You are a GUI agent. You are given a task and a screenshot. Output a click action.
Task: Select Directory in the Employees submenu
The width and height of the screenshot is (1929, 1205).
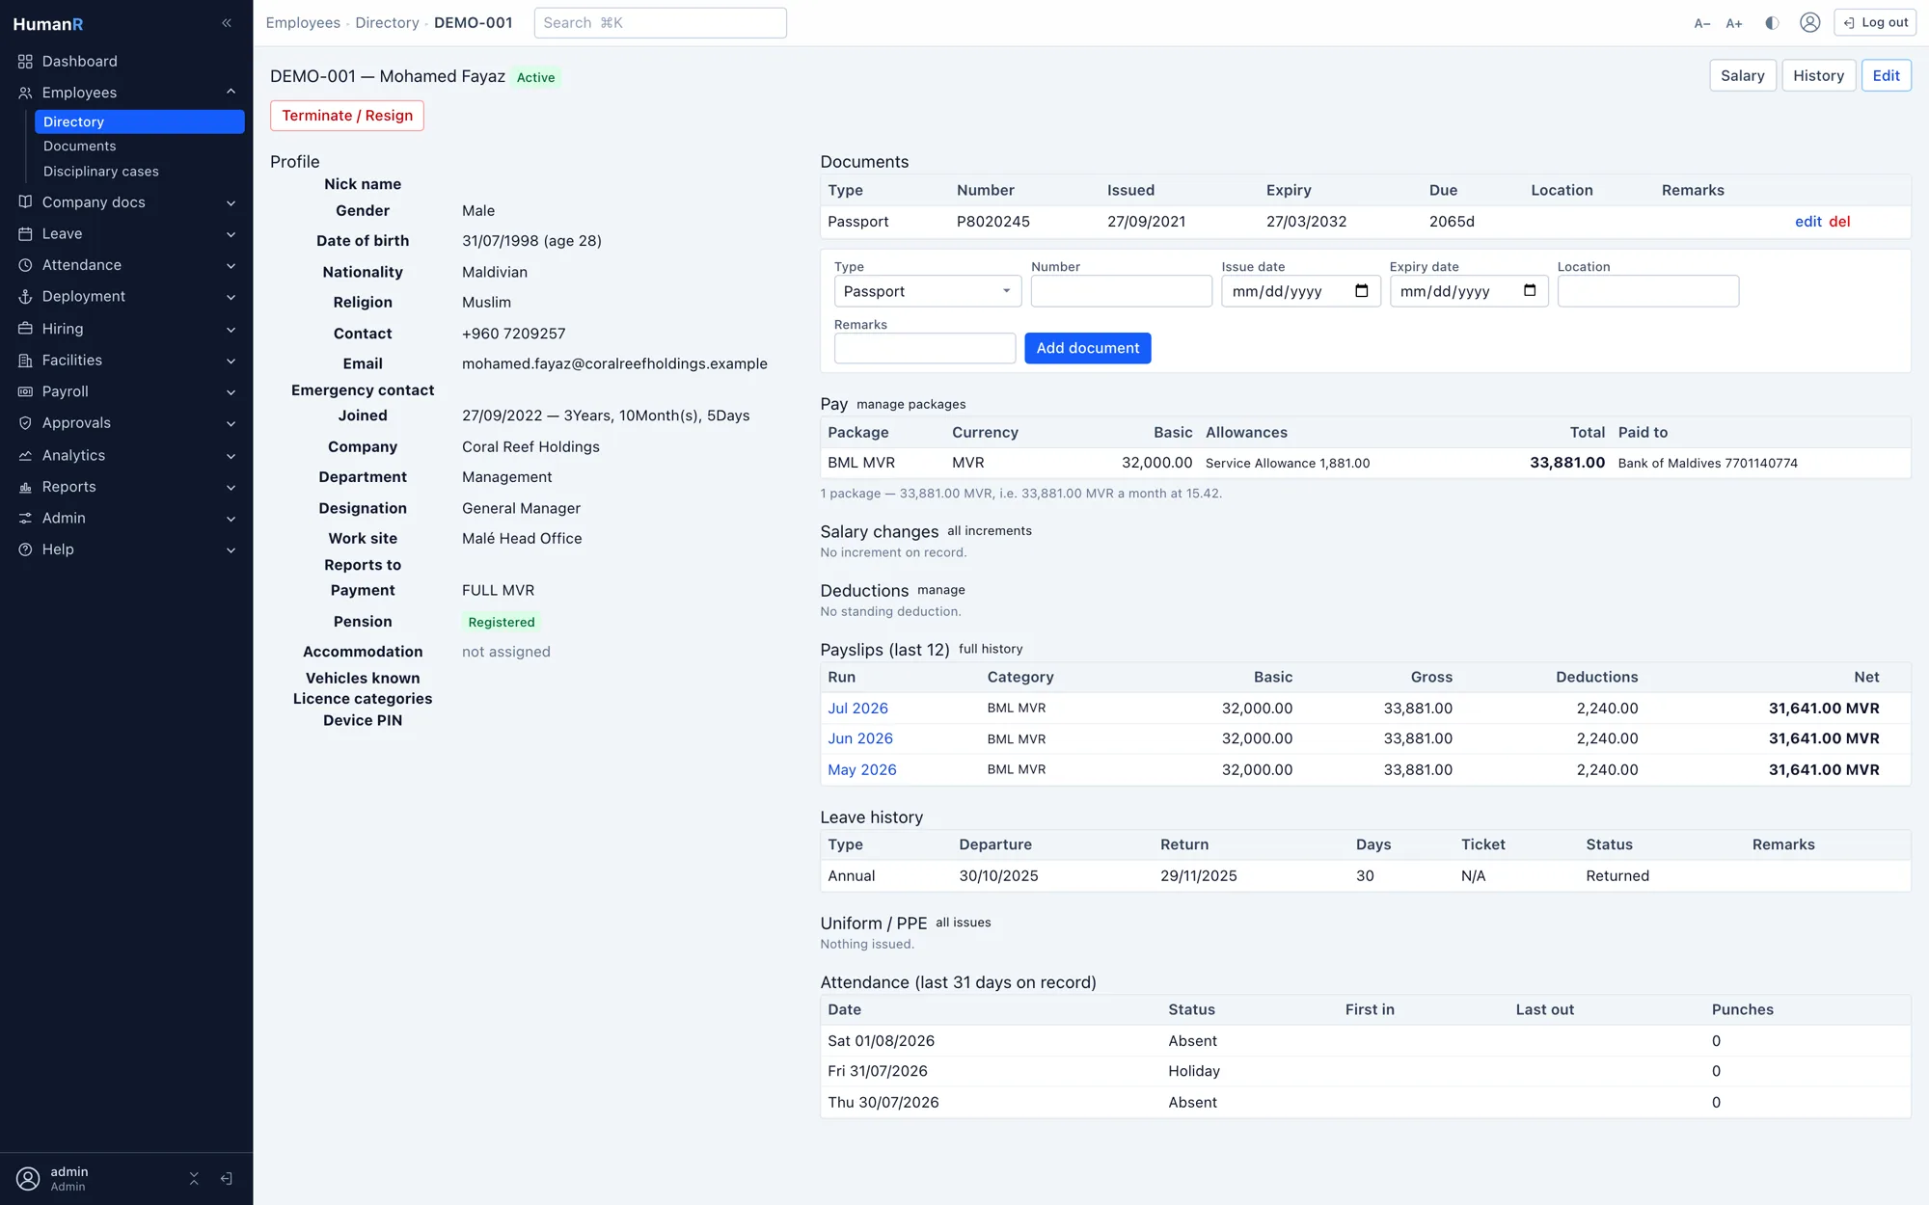click(x=139, y=121)
